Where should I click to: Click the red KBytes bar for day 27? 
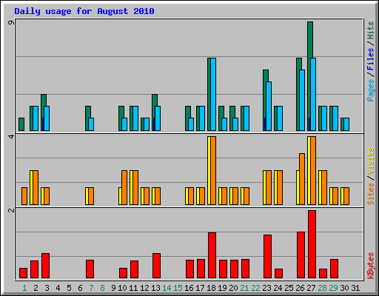click(312, 244)
